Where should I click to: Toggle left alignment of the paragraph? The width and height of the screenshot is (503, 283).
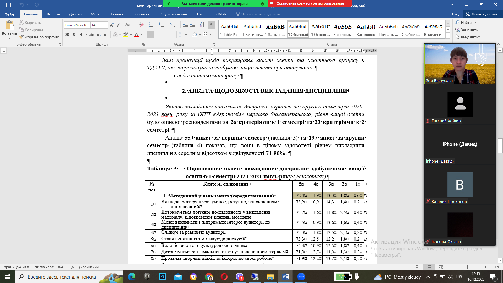(x=151, y=35)
